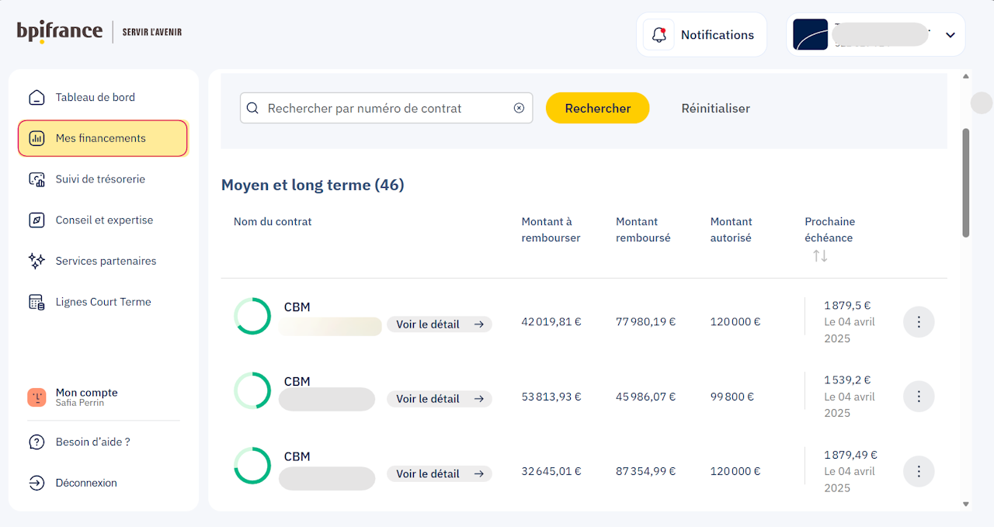Clear the contract search field with X icon

(519, 109)
